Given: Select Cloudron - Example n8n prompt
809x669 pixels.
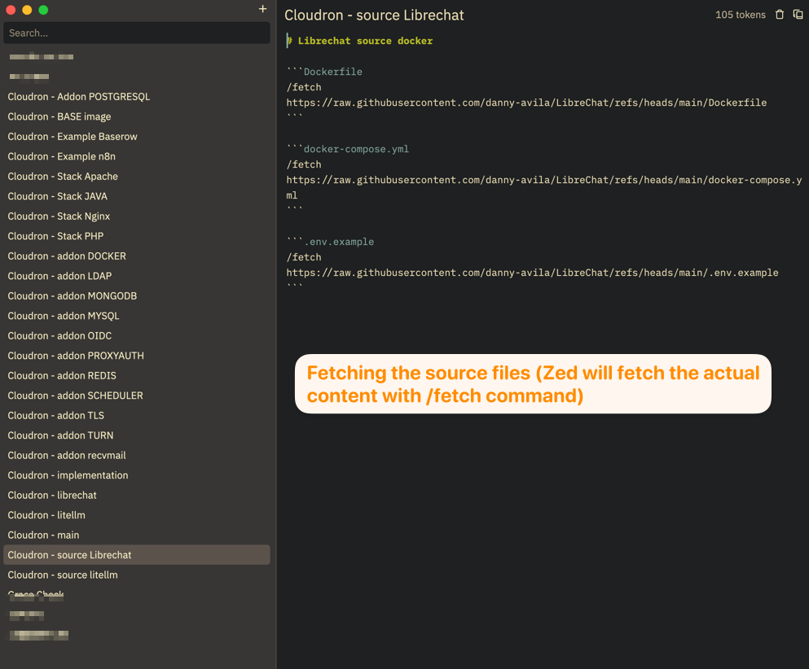Looking at the screenshot, I should 137,156.
